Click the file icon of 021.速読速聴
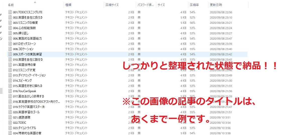The width and height of the screenshot is (300, 135). point(10,117)
